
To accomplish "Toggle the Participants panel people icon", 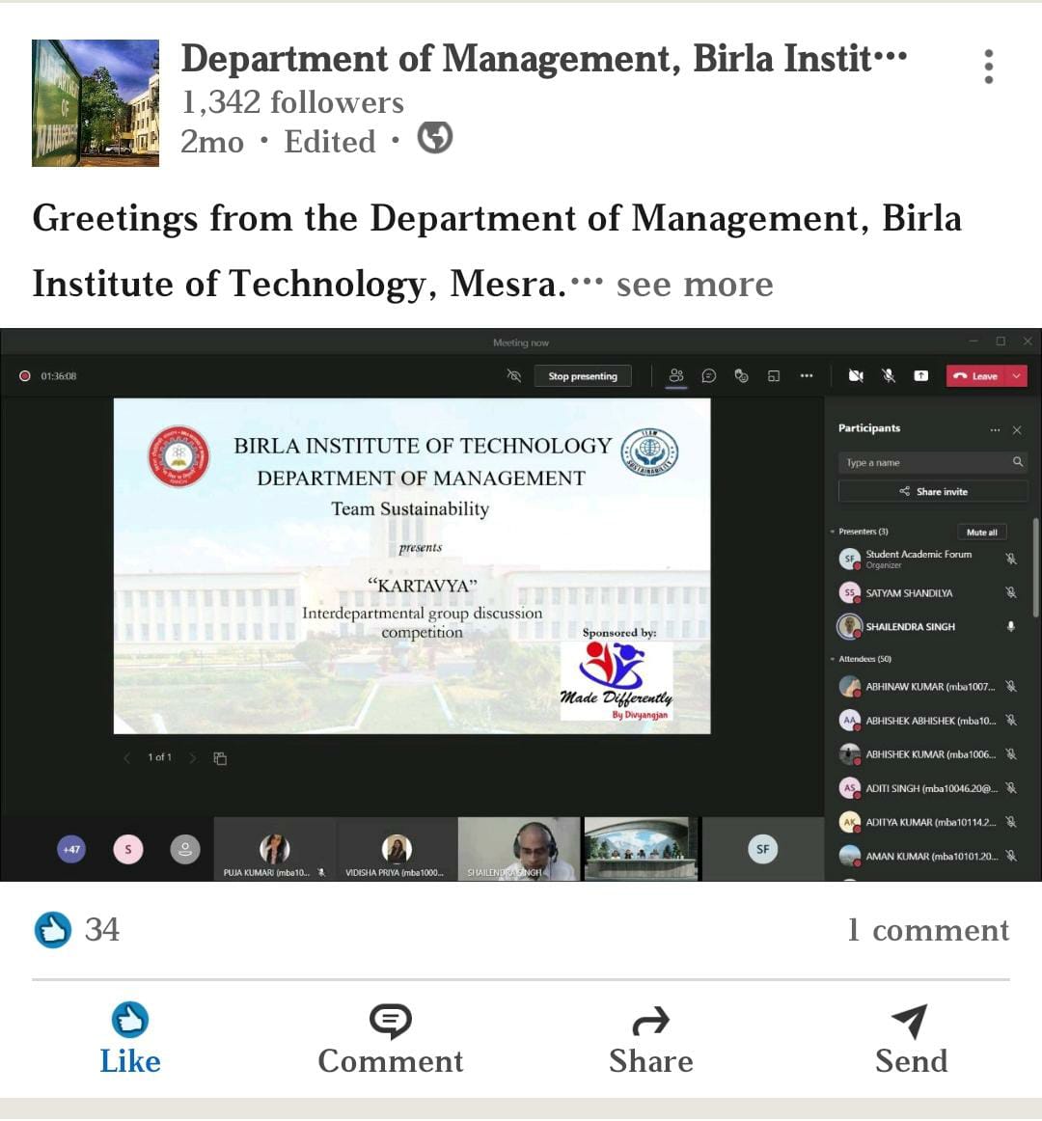I will click(676, 376).
